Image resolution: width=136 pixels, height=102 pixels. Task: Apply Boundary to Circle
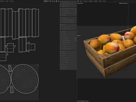tap(68, 47)
